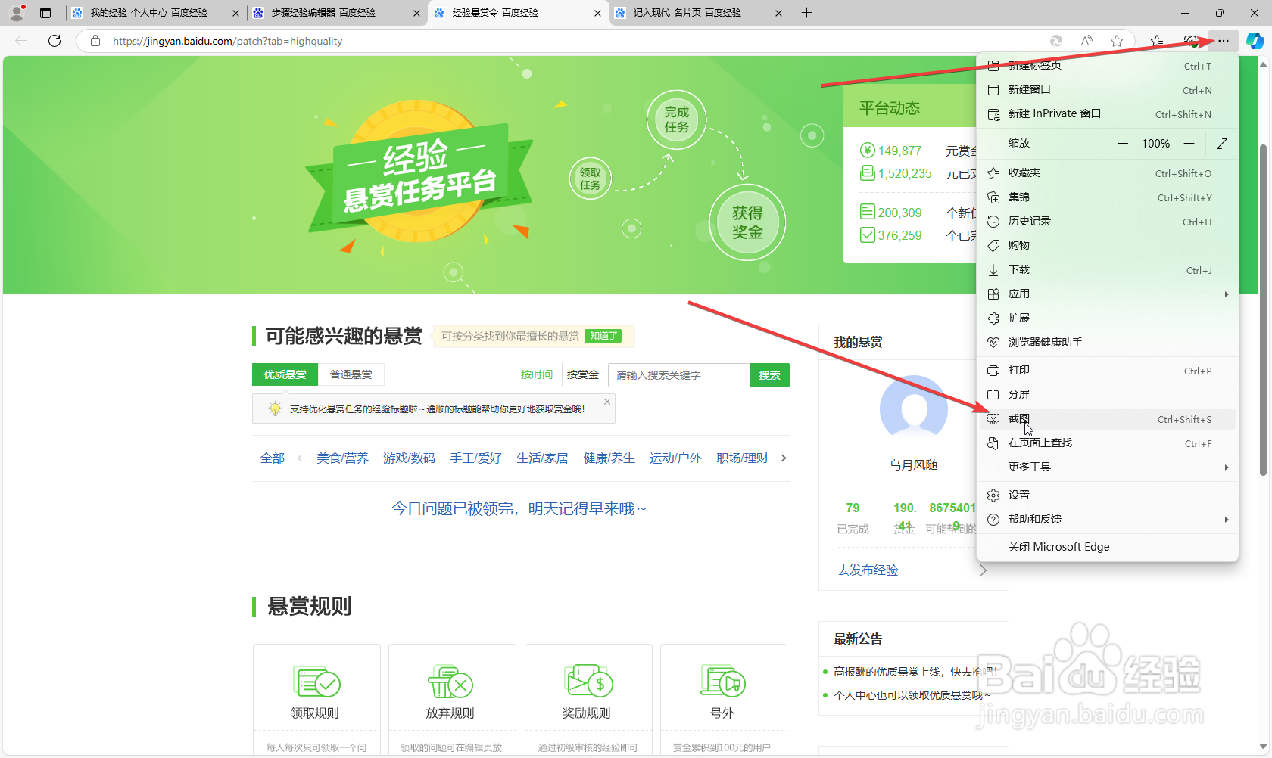This screenshot has width=1272, height=758.
Task: Open 设置 settings entry
Action: [1108, 495]
